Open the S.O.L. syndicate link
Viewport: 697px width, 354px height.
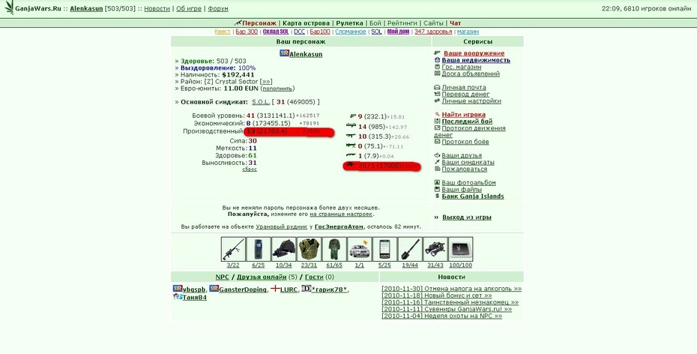261,102
